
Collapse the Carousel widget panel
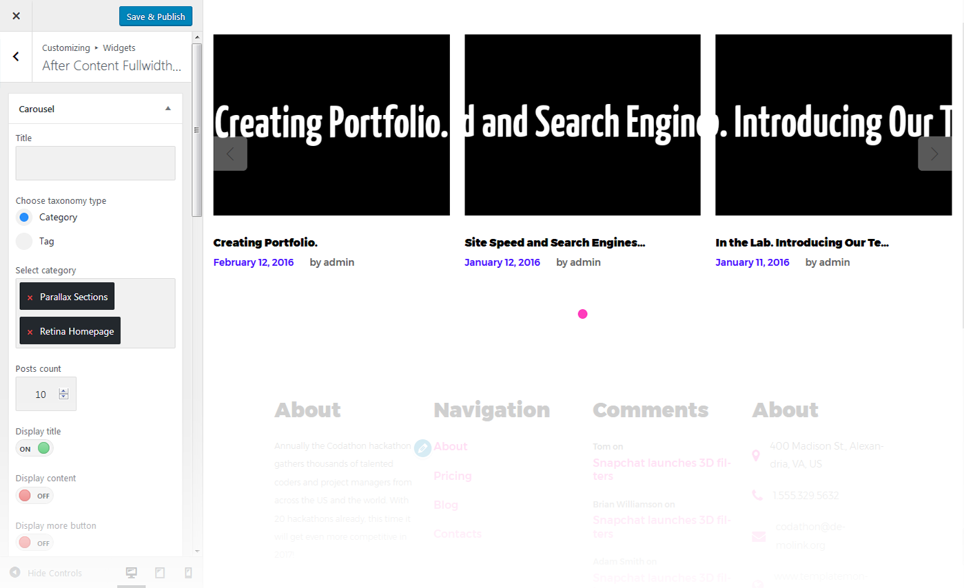click(168, 109)
